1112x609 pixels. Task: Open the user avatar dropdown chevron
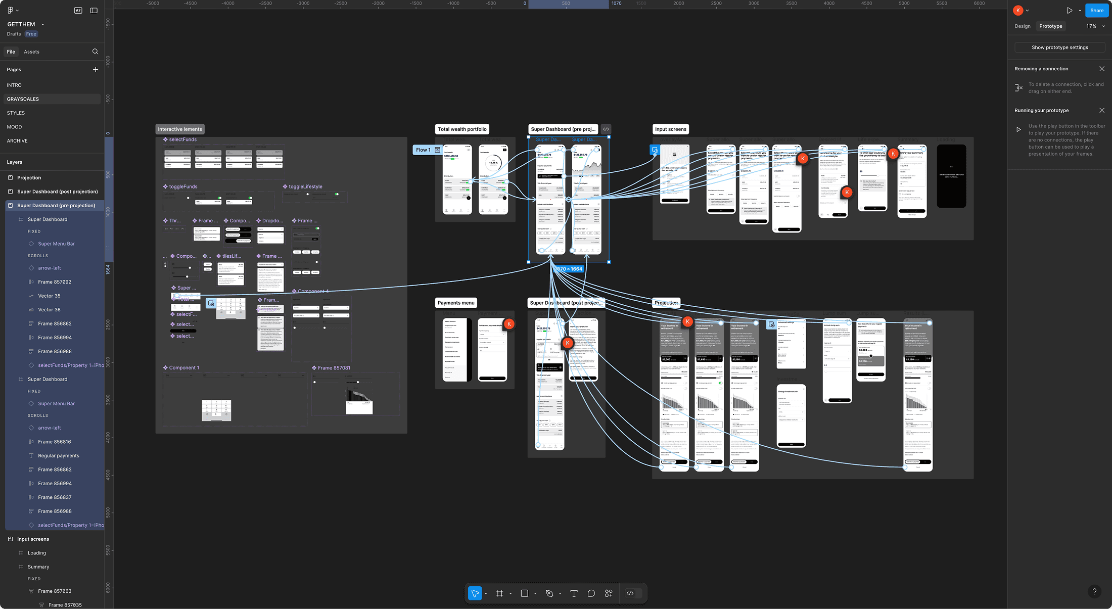pos(1027,10)
